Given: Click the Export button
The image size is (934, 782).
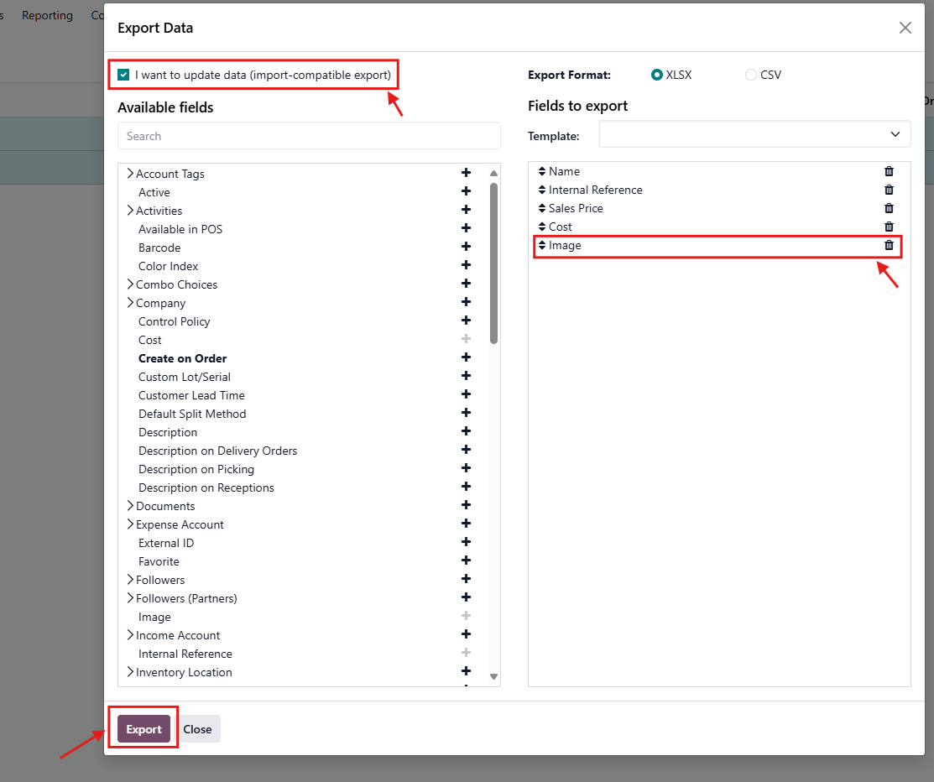Looking at the screenshot, I should tap(143, 729).
